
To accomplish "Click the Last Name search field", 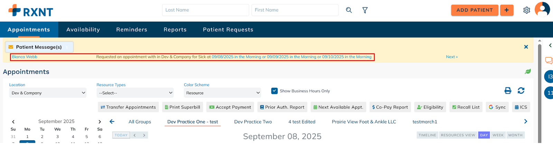I will coord(205,10).
